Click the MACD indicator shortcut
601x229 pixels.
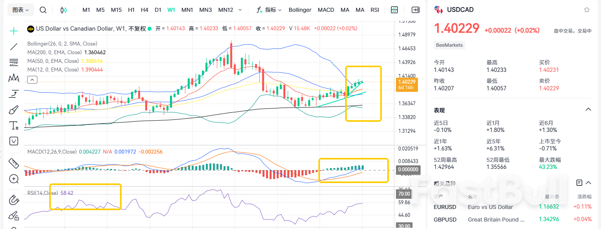coord(326,10)
